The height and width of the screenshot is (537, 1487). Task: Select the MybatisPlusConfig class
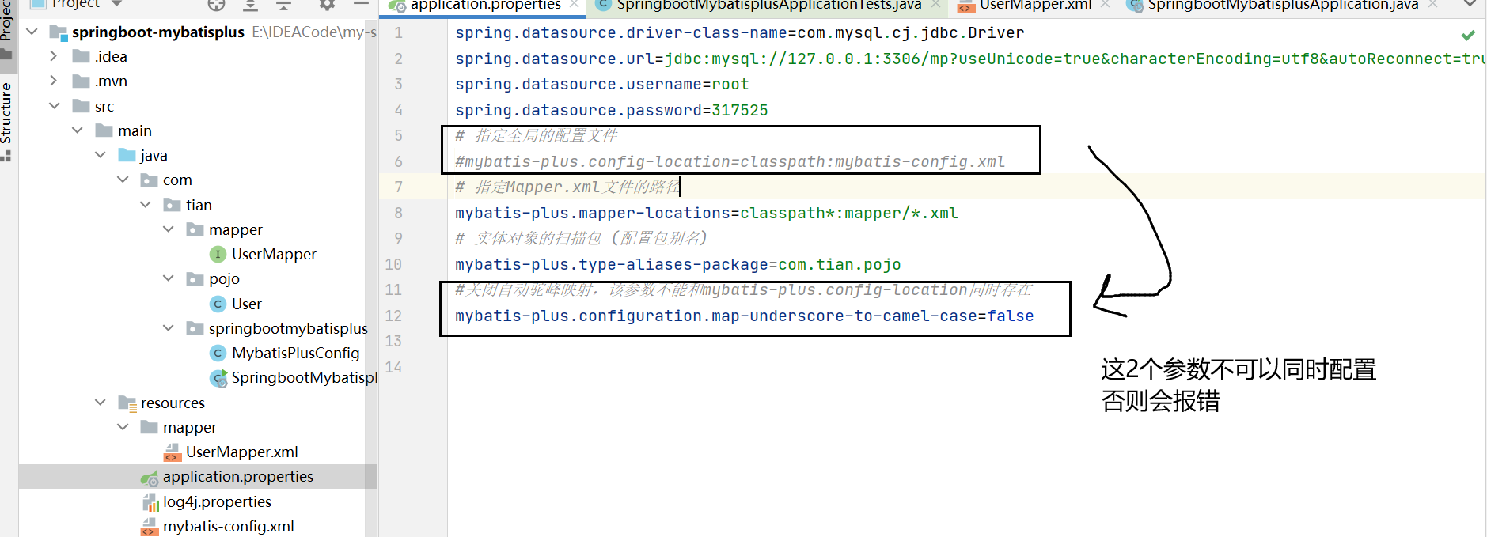(295, 353)
